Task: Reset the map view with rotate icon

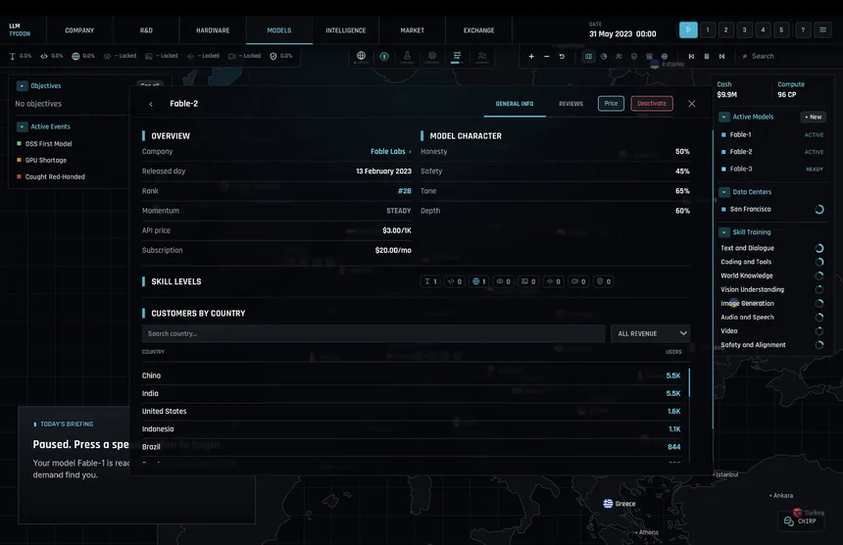Action: 562,56
